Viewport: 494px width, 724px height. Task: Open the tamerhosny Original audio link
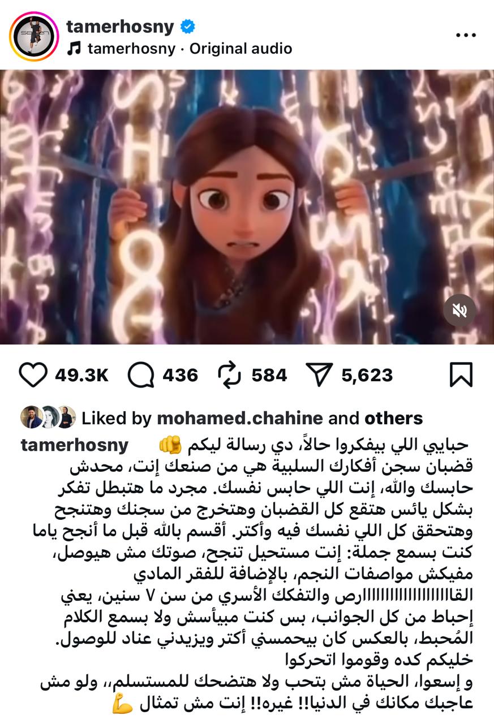[190, 49]
